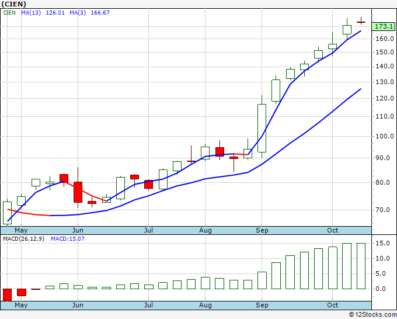397x319 pixels.
Task: Click Sep on the price chart axis
Action: 262,231
